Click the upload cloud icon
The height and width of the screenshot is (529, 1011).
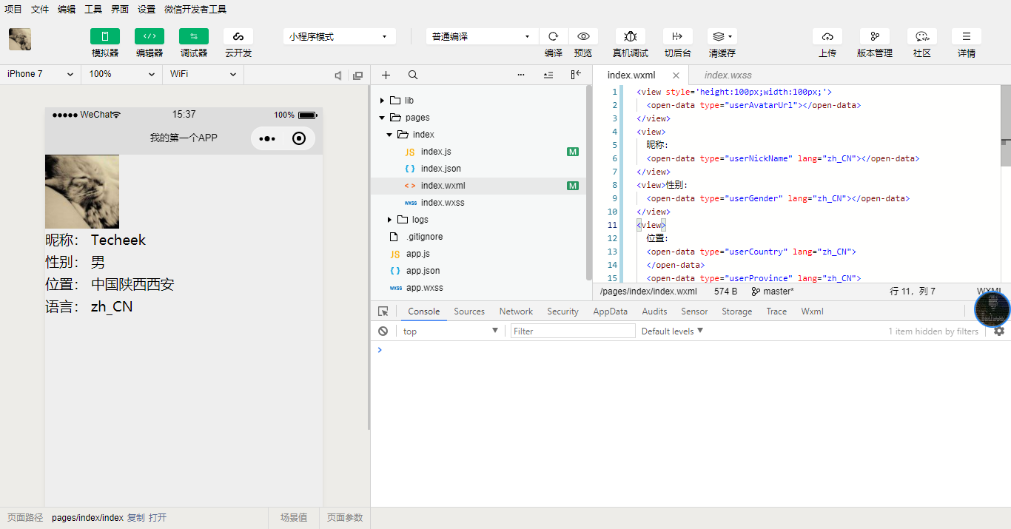pos(827,36)
